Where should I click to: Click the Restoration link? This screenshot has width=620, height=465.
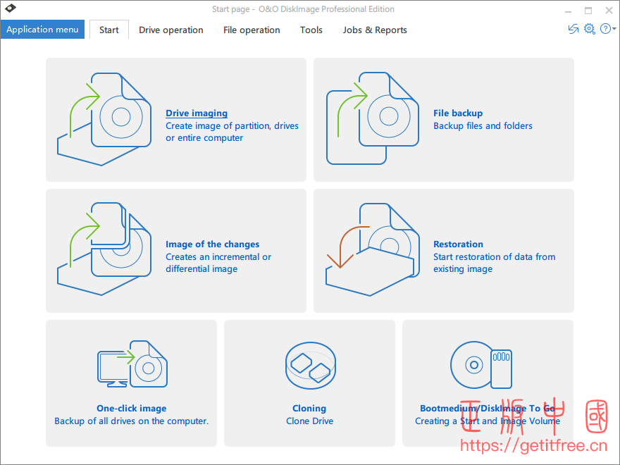(x=458, y=244)
